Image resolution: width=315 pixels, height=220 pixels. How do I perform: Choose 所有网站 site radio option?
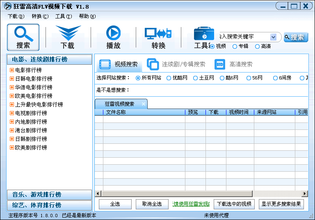[138, 78]
